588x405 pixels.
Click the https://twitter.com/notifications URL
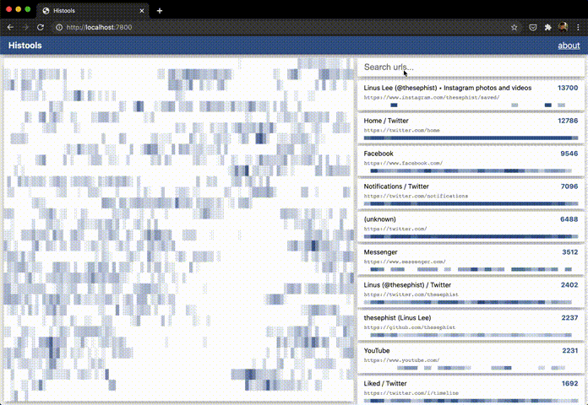tap(416, 196)
